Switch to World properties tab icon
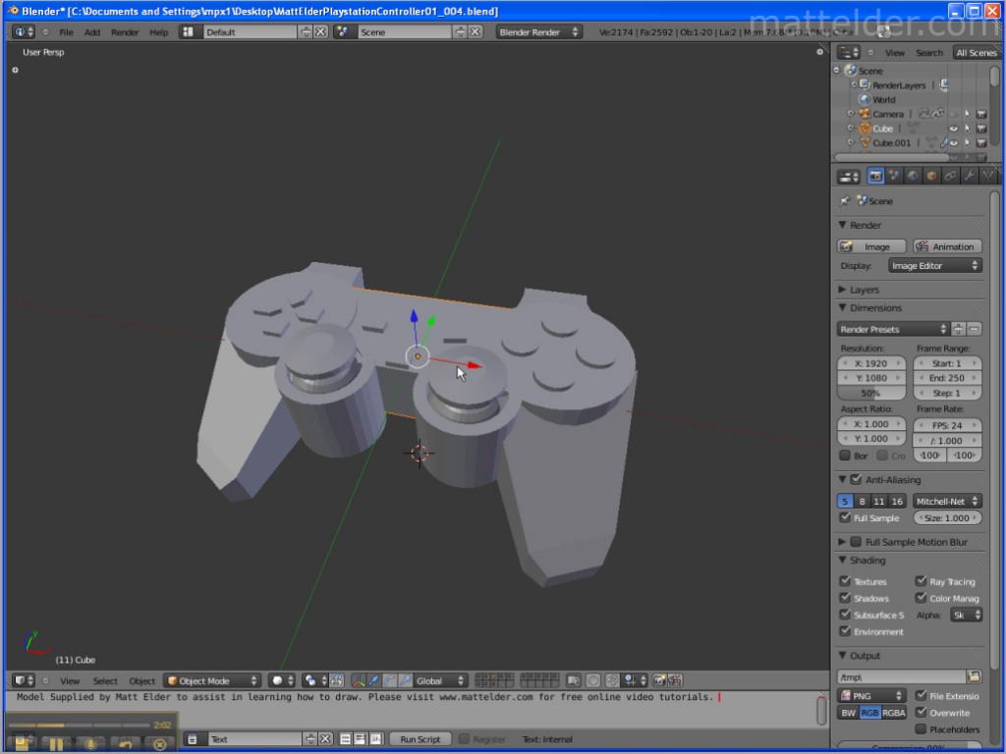The height and width of the screenshot is (754, 1006). [x=913, y=177]
